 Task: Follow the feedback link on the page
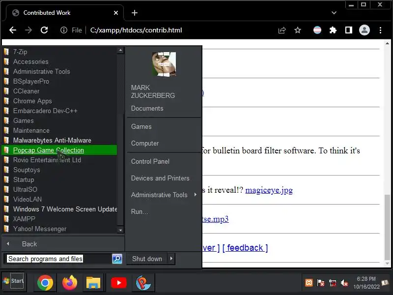click(245, 248)
